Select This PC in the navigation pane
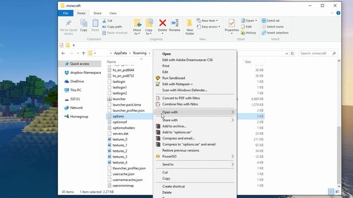This screenshot has height=198, width=353. [76, 90]
